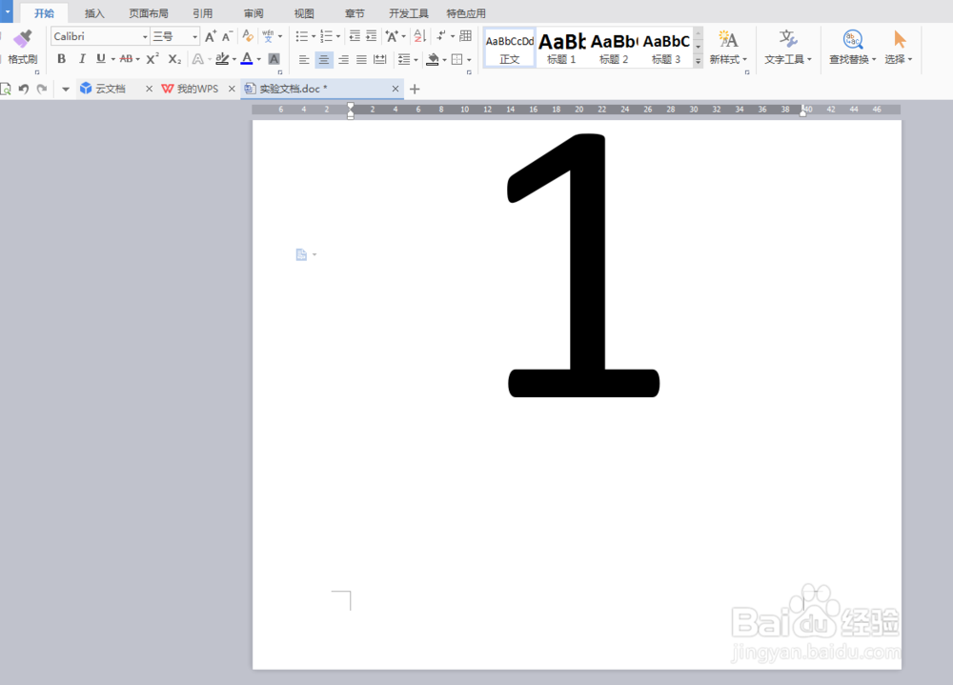The image size is (953, 685).
Task: Toggle strikethrough AB formatting
Action: 126,59
